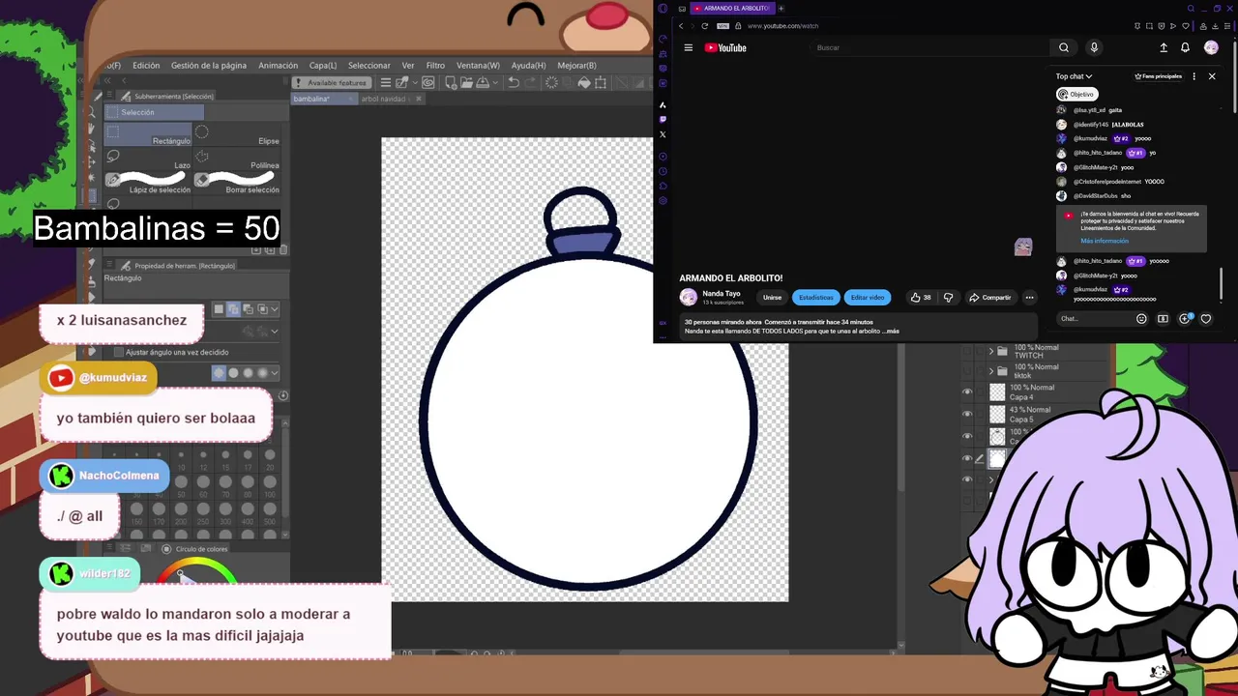1238x696 pixels.
Task: Click the YouTube search magnifier button
Action: (x=1064, y=47)
